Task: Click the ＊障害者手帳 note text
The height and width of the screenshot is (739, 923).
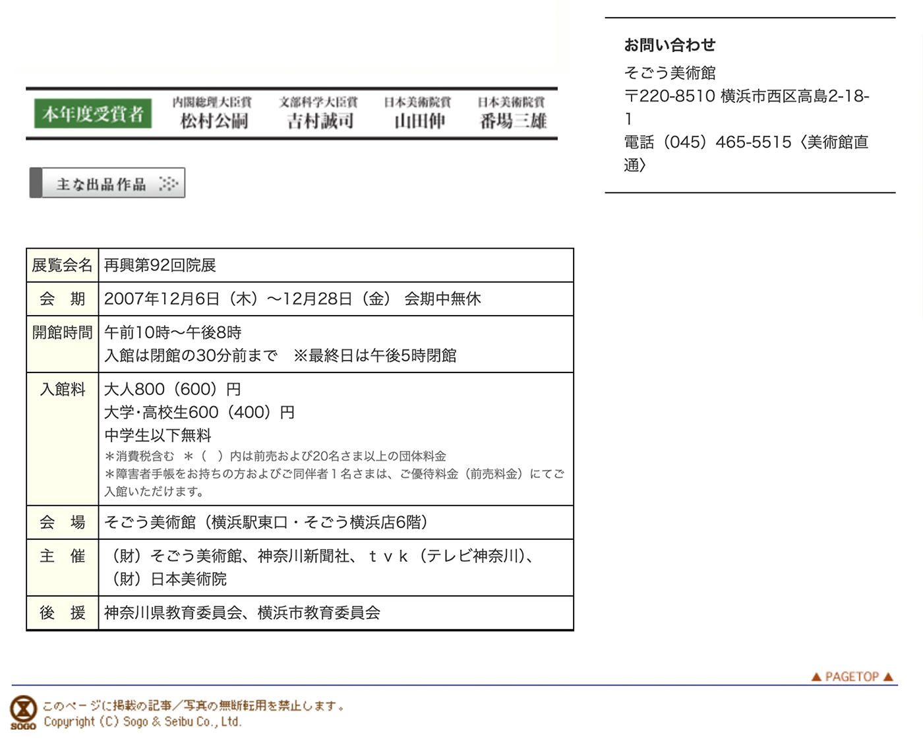Action: [334, 483]
